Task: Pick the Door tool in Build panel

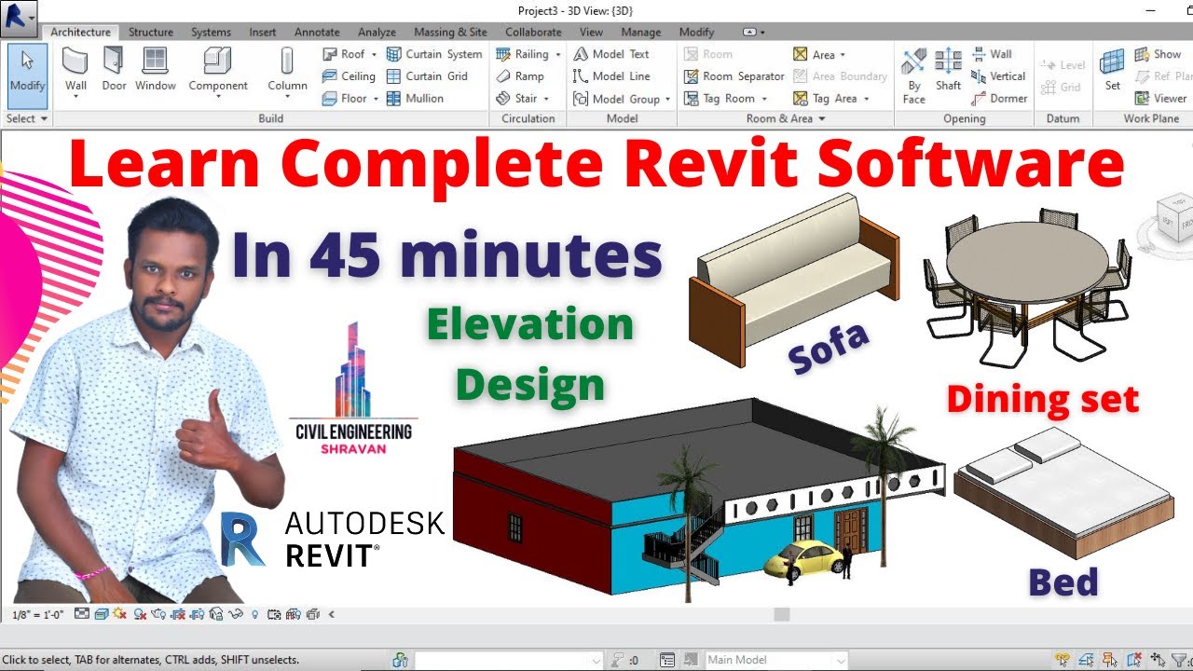Action: point(114,71)
